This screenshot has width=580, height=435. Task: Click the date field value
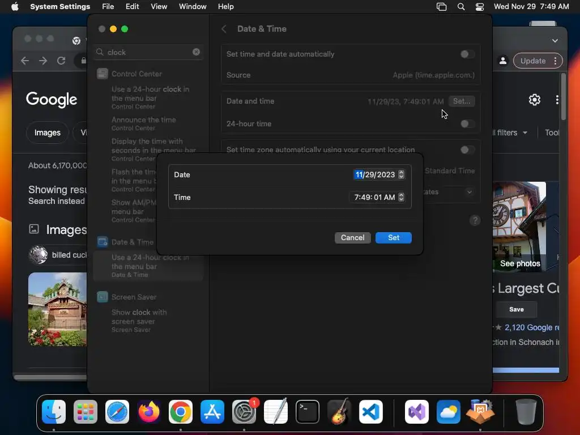point(375,174)
